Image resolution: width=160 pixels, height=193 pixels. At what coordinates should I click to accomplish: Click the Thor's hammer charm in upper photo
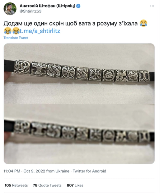(x=39, y=69)
